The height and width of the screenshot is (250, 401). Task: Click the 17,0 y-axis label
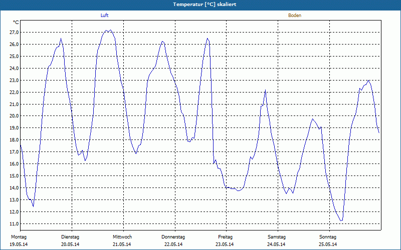[14, 152]
